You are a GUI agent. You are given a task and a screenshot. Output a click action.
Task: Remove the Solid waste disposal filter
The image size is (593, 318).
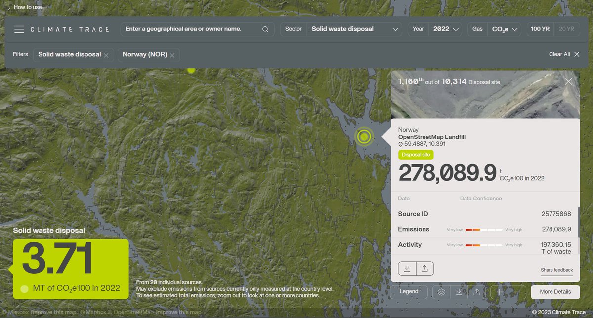106,55
